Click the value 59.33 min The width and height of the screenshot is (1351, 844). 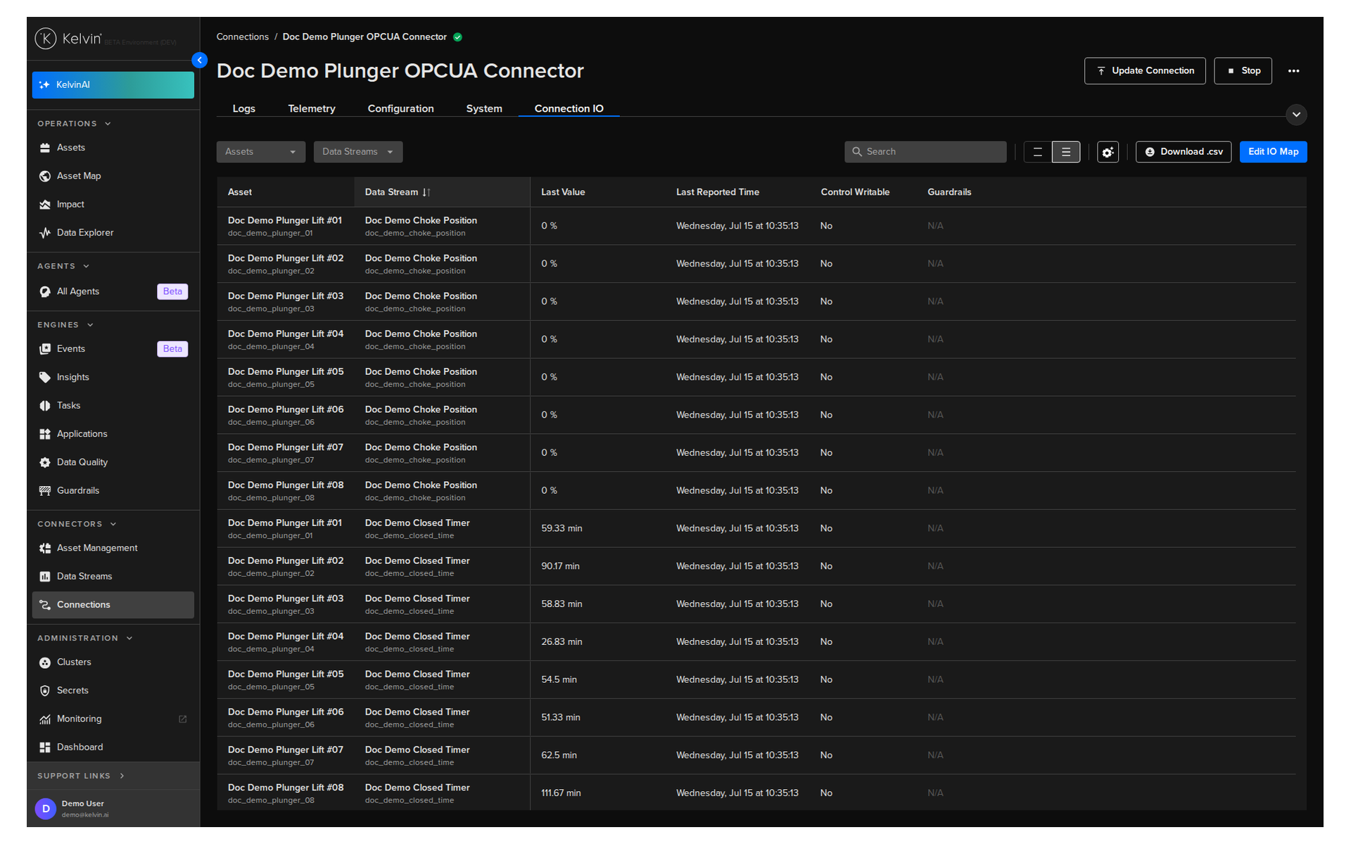coord(562,529)
